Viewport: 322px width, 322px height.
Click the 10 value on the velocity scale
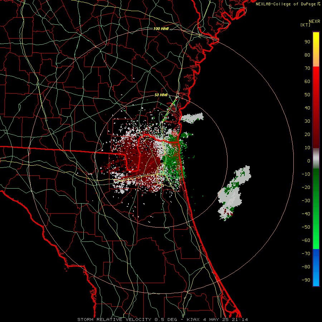coord(307,147)
